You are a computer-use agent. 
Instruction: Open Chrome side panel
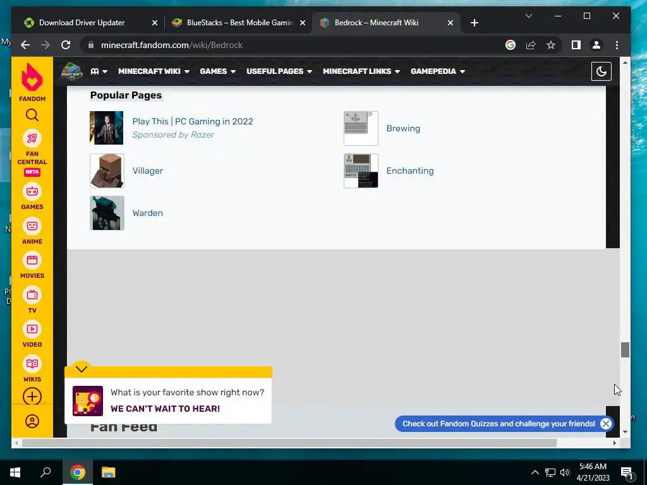click(576, 45)
